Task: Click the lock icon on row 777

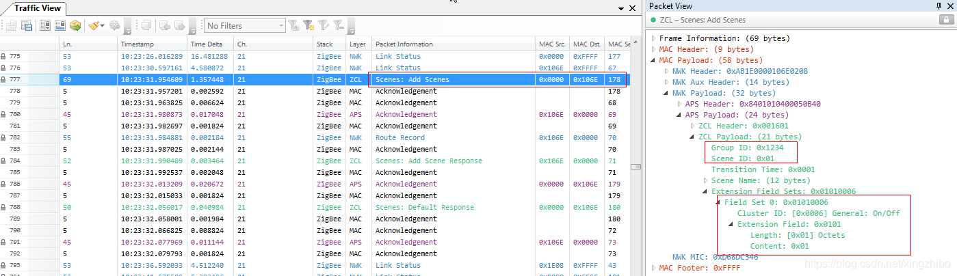Action: (3, 79)
